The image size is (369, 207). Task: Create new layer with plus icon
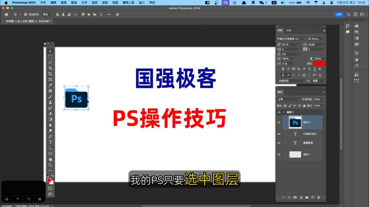pyautogui.click(x=313, y=197)
